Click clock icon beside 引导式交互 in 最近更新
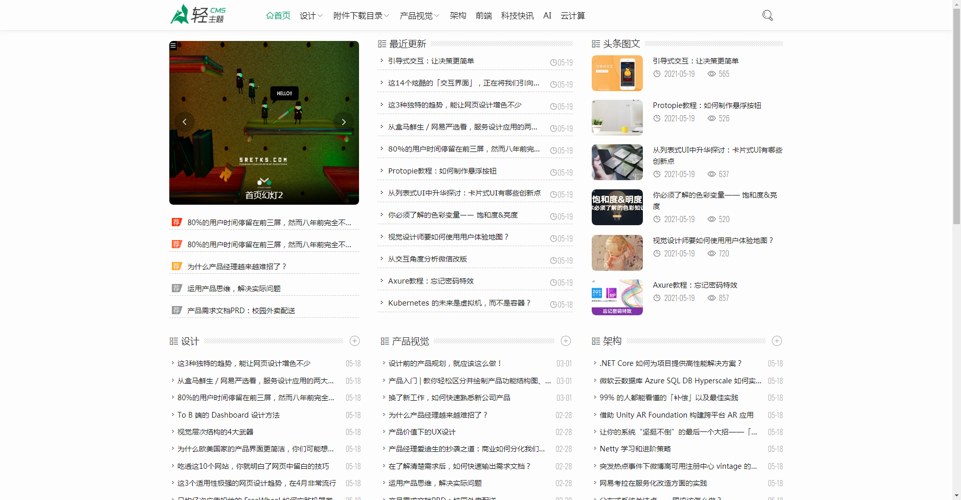961x500 pixels. (x=553, y=62)
